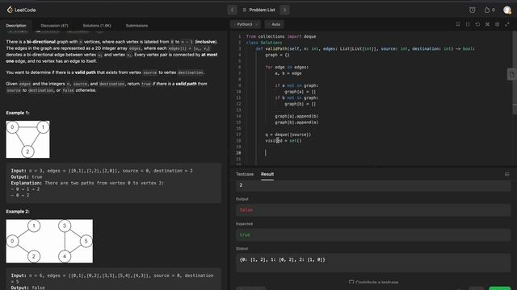The width and height of the screenshot is (517, 290).
Task: Click code line 'visited = set()'
Action: 284,141
